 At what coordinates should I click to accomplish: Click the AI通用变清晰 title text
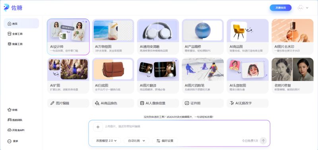pos(150,46)
